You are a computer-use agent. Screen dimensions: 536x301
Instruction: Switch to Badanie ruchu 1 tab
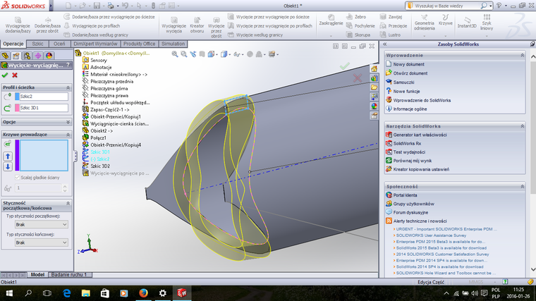(x=68, y=275)
